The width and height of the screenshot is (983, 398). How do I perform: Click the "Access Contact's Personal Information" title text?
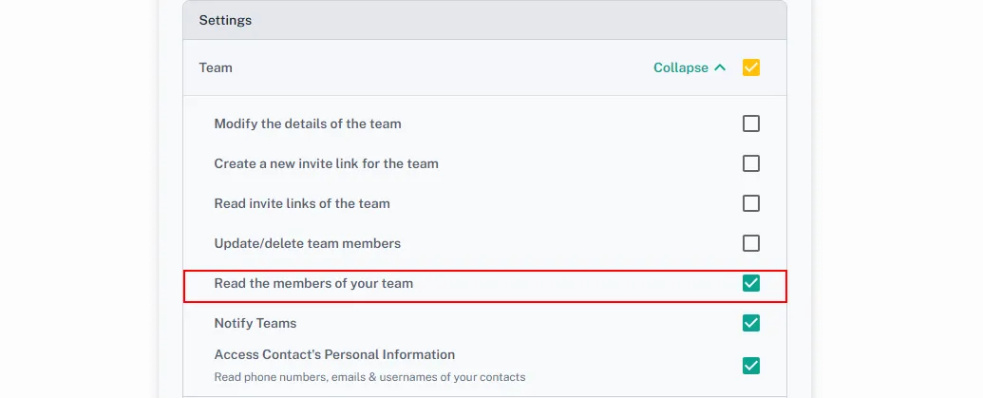pos(334,354)
